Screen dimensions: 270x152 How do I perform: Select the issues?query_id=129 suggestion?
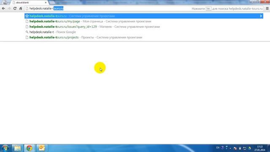point(144,27)
